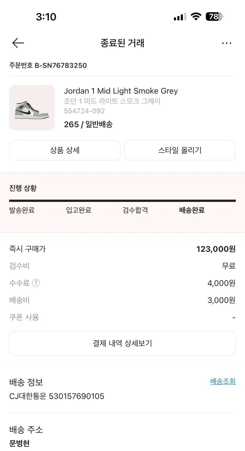Tap the Jordan 1 Mid product thumbnail
Screen dimensions: 245x451
coord(32,107)
